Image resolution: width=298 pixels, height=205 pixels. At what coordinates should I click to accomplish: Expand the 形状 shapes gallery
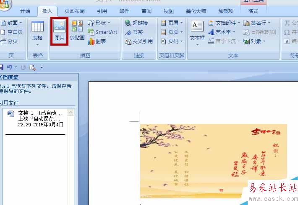99,23
